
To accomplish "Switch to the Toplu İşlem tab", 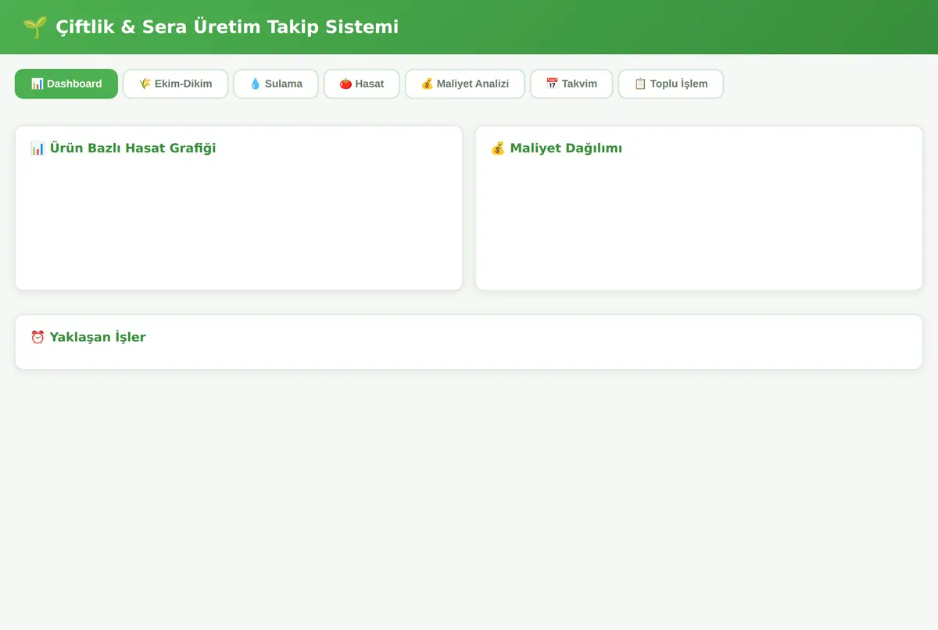I will tap(671, 84).
